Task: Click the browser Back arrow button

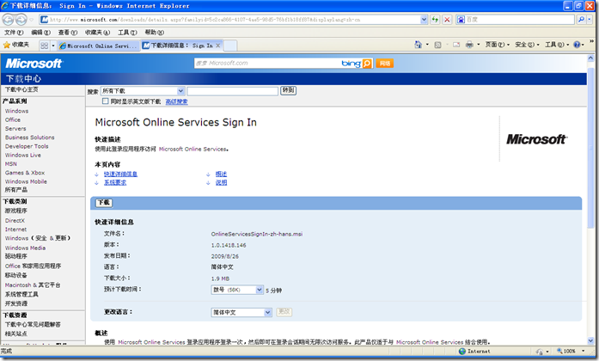Action: coord(8,19)
